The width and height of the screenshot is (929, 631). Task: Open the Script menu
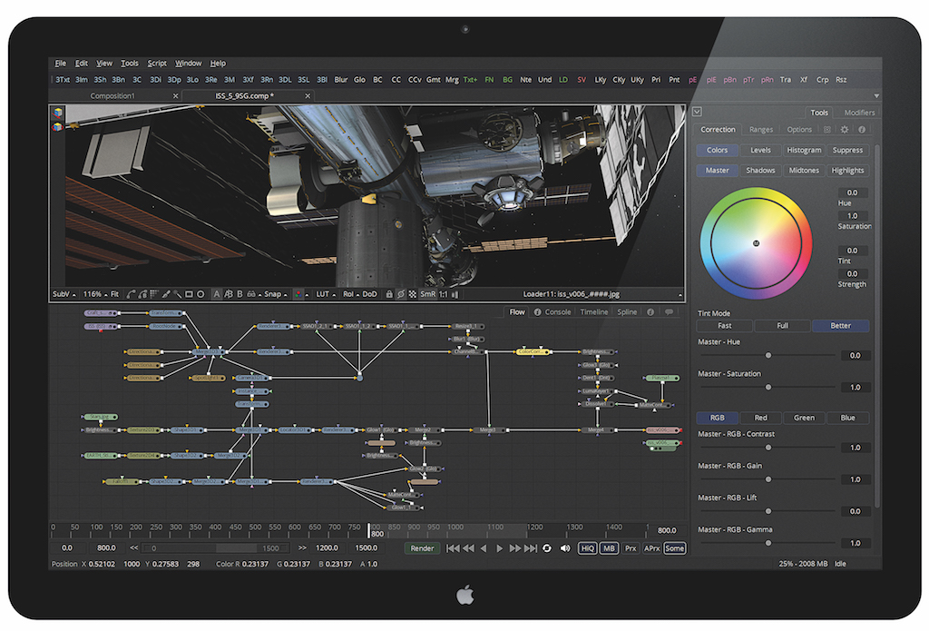tap(157, 64)
